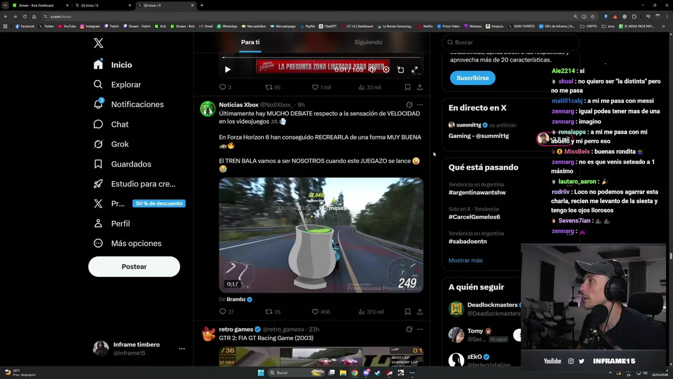This screenshot has height=379, width=673.
Task: Open Estudio para creadores in the sidebar
Action: coord(134,184)
